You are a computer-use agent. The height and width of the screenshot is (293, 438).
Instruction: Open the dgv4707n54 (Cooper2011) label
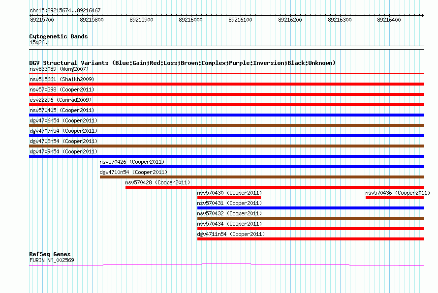pyautogui.click(x=63, y=131)
